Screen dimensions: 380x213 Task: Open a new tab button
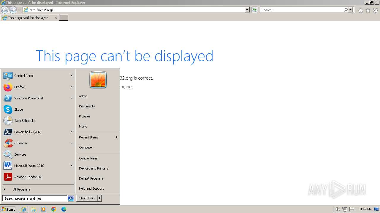coord(64,18)
